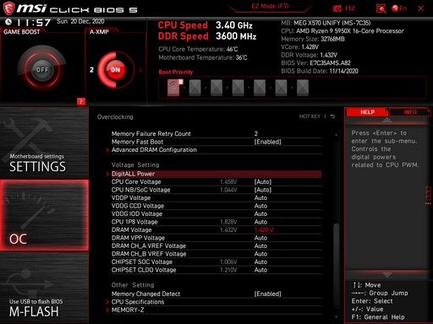
Task: Edit the Memory Failure Retry Count value
Action: coord(256,133)
